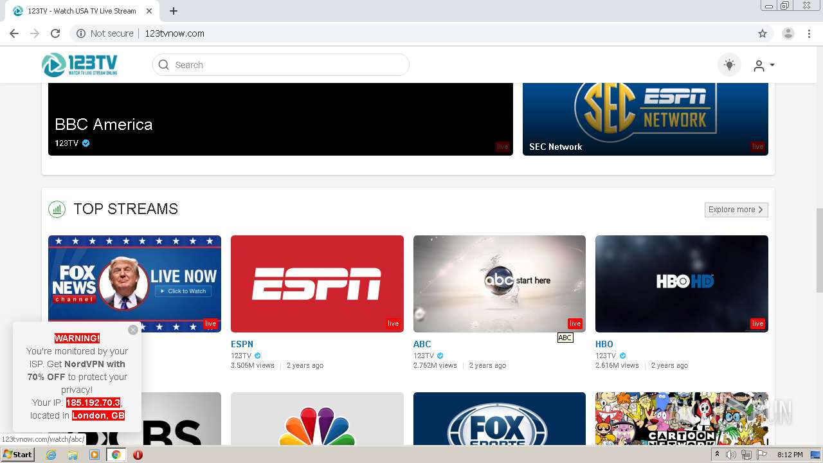Open the Chrome profile avatar icon
The height and width of the screenshot is (463, 823).
click(x=788, y=33)
